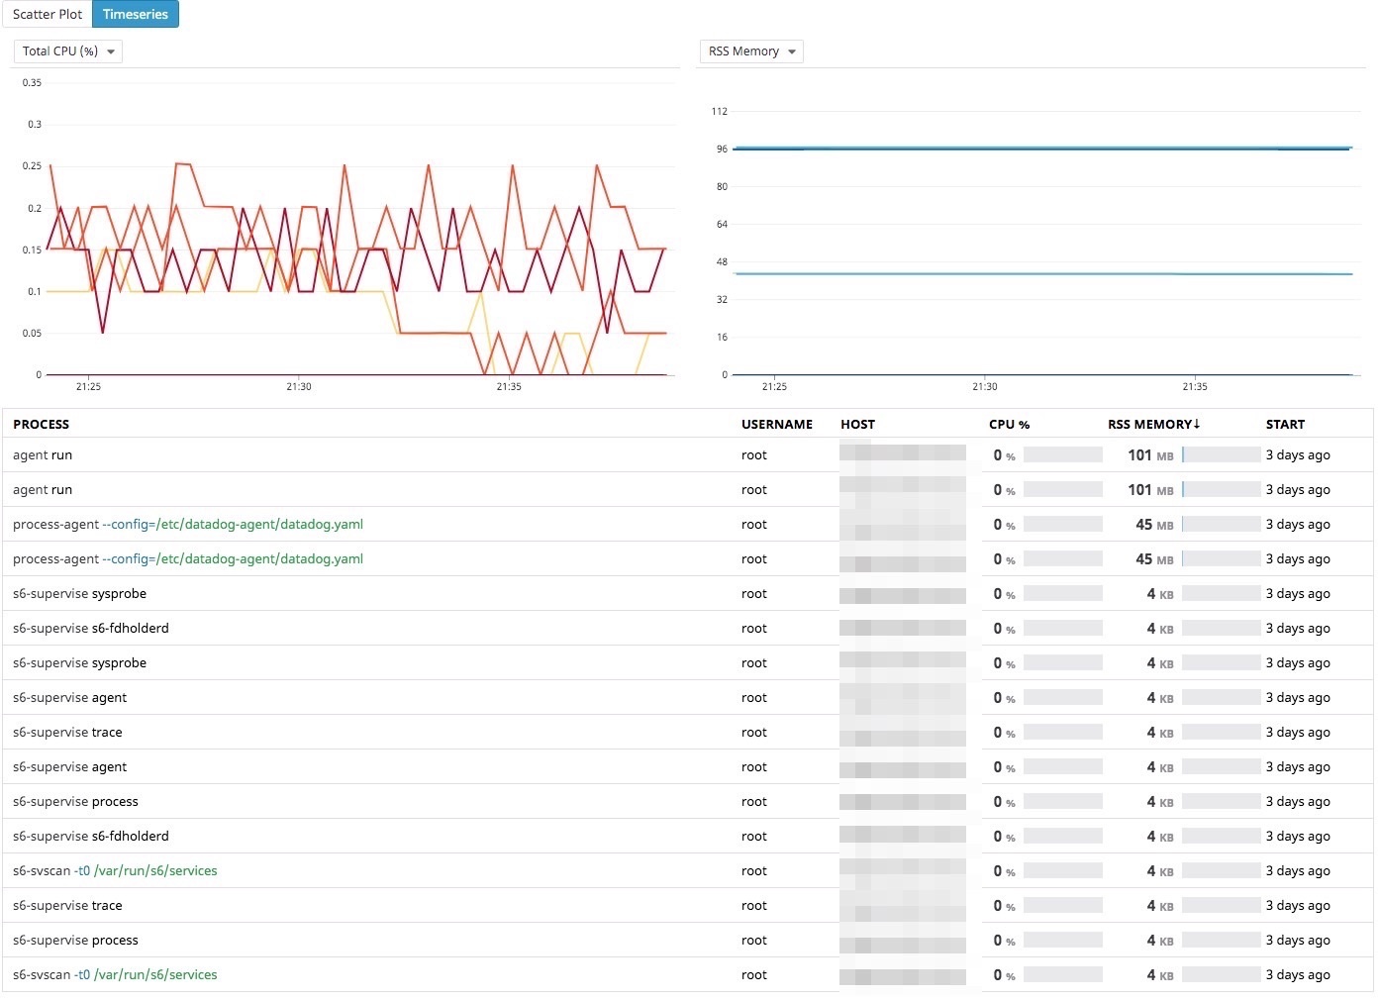Open the Total CPU (%) metric dropdown
Screen dimensions: 1378x1001
68,51
